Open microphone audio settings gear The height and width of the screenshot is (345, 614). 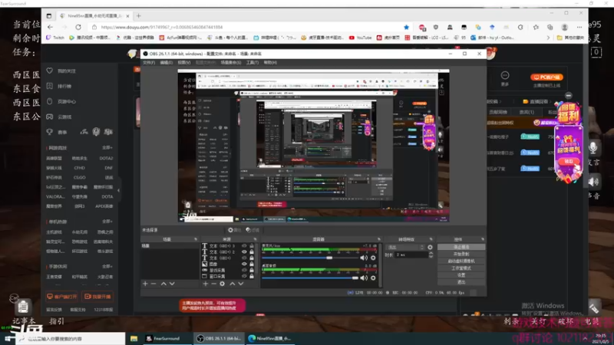(x=373, y=258)
